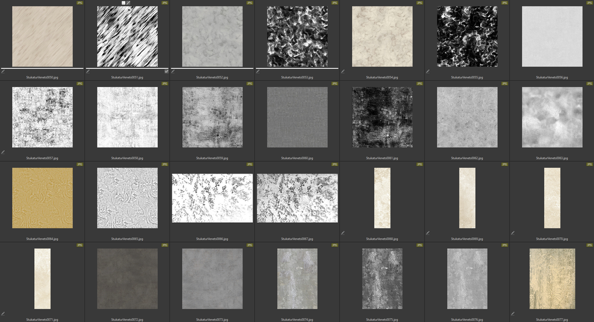Click the pencil icon beside StukaturVenets0077
The image size is (594, 322).
pyautogui.click(x=513, y=313)
